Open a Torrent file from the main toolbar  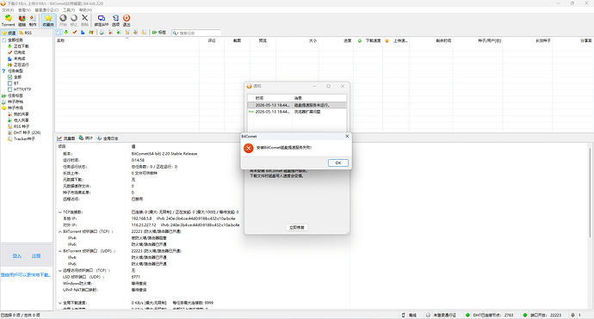tap(8, 21)
